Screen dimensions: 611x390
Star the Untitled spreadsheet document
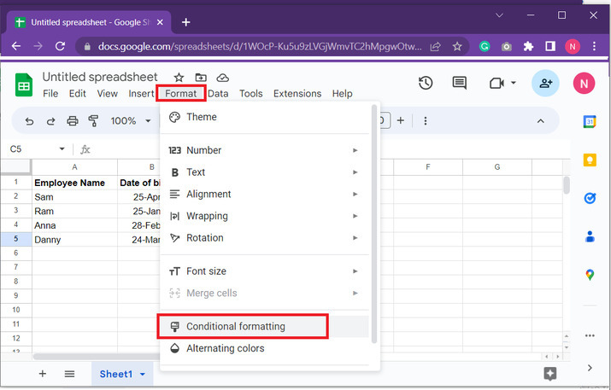[x=179, y=78]
